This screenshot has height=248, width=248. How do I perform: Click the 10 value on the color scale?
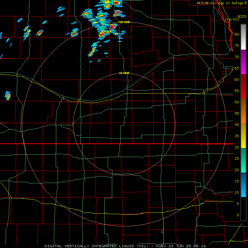point(237,193)
